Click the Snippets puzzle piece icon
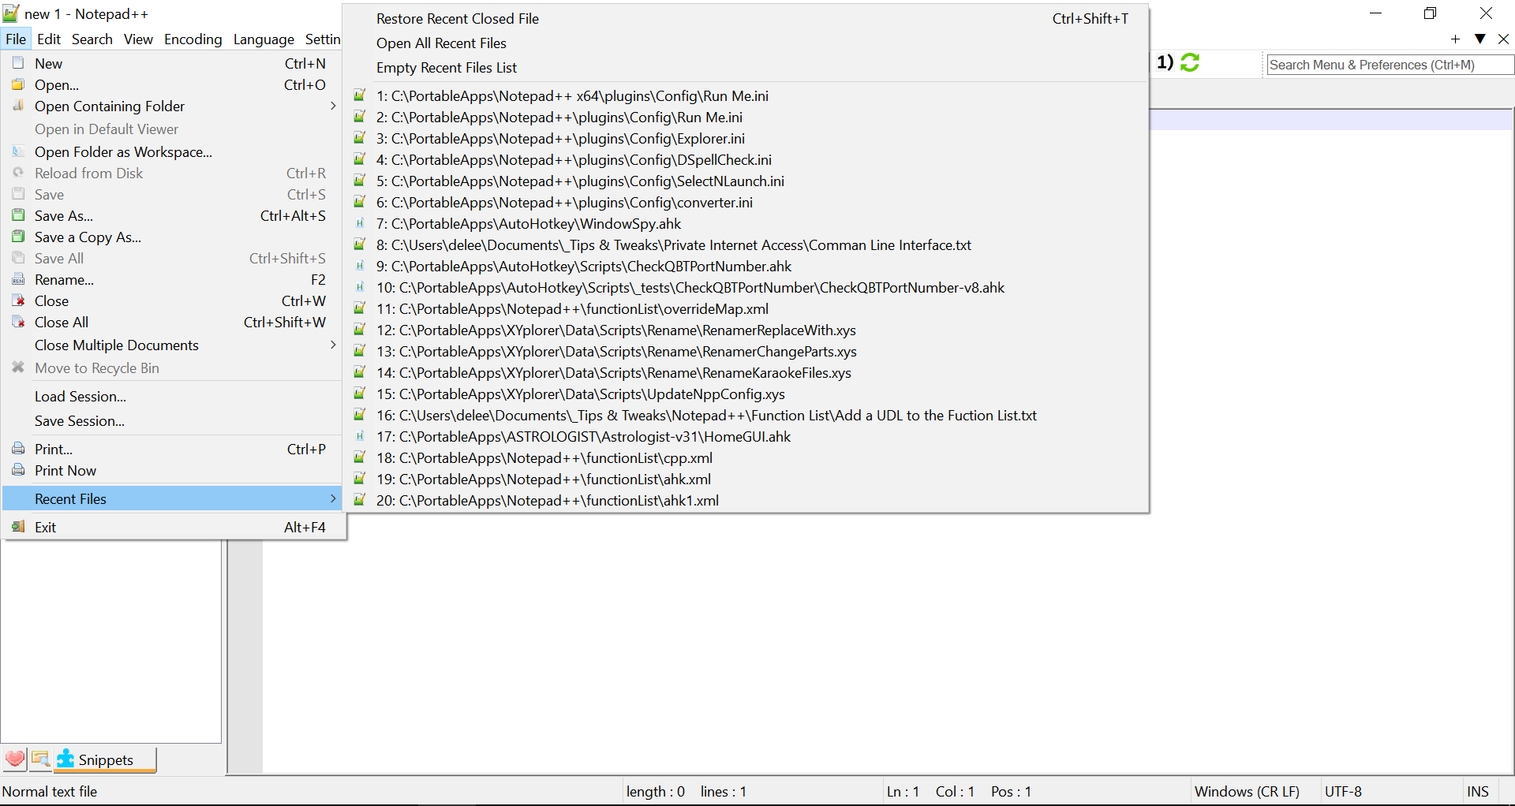 point(65,759)
